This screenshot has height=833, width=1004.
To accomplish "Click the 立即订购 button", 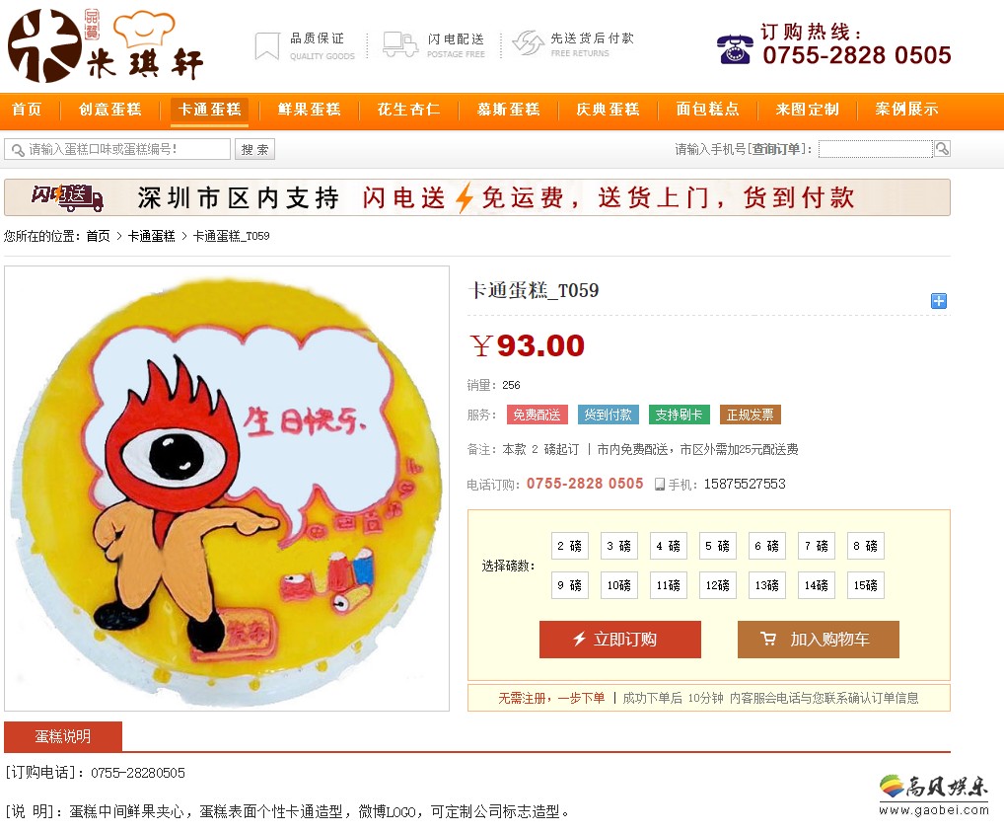I will click(x=619, y=639).
